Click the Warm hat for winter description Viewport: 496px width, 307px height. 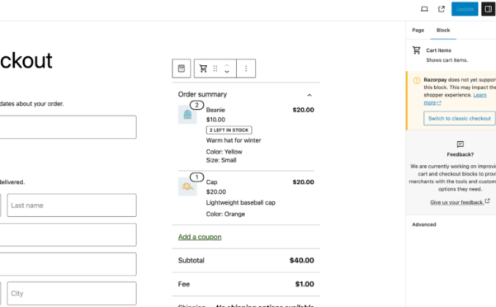click(x=234, y=140)
